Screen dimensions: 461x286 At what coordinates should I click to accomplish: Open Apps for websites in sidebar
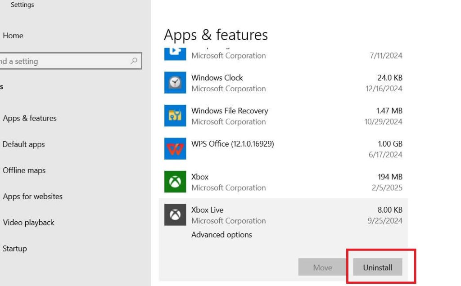click(x=32, y=196)
